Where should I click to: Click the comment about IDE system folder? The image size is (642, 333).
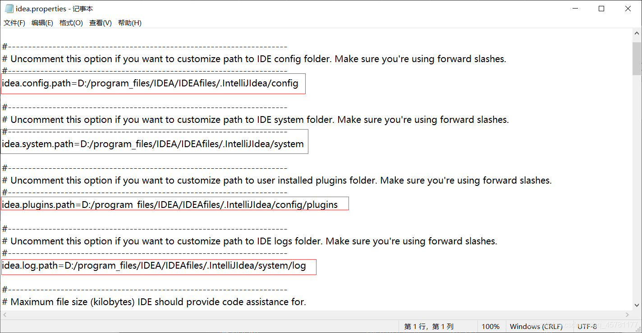click(x=255, y=120)
